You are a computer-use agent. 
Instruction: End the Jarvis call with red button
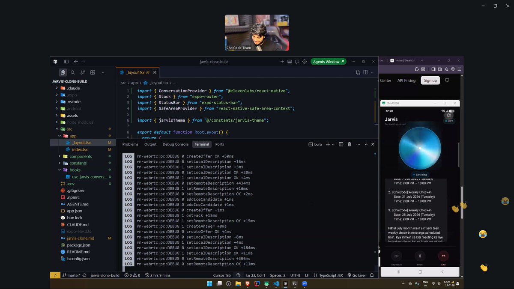(x=443, y=256)
